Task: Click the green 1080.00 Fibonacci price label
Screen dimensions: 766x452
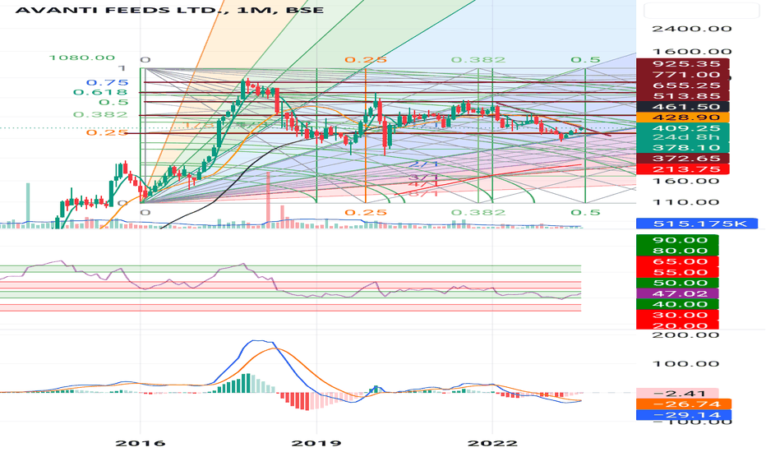Action: pos(81,58)
